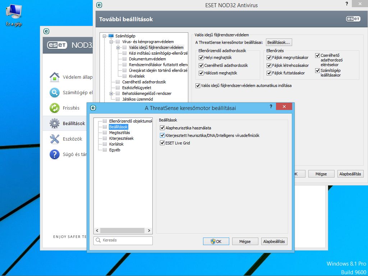Toggle Fájlok futtatásakor checkbox
368x276 pixels.
[x=269, y=73]
